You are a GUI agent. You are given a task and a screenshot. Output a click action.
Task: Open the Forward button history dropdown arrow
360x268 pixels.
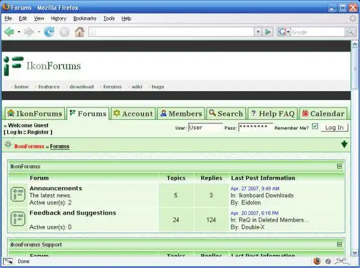(x=39, y=32)
